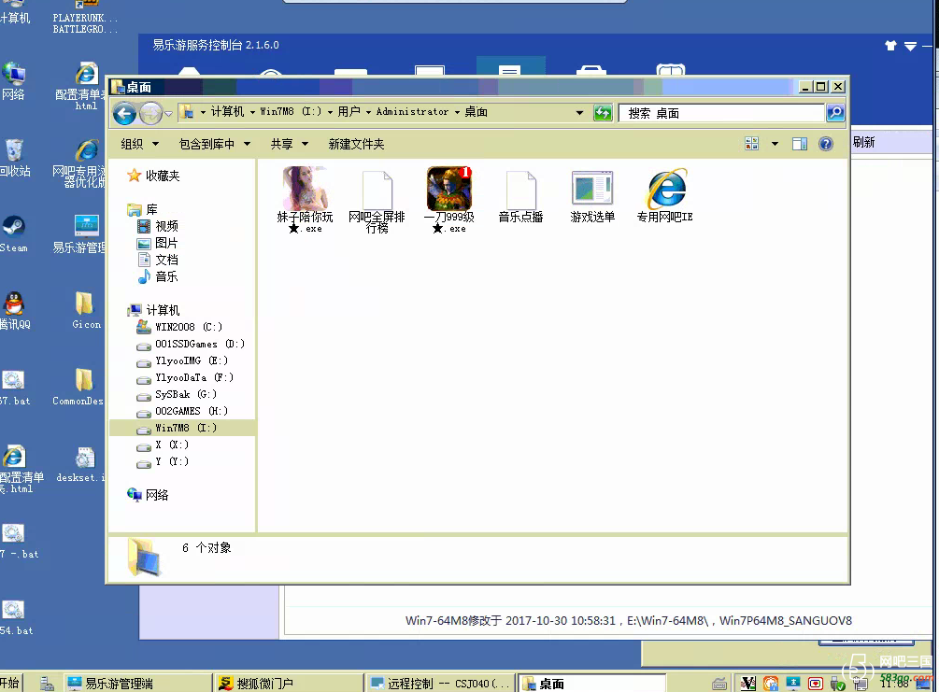Click the shirt skin icon in 易乐游 console
The image size is (939, 692).
pyautogui.click(x=890, y=46)
